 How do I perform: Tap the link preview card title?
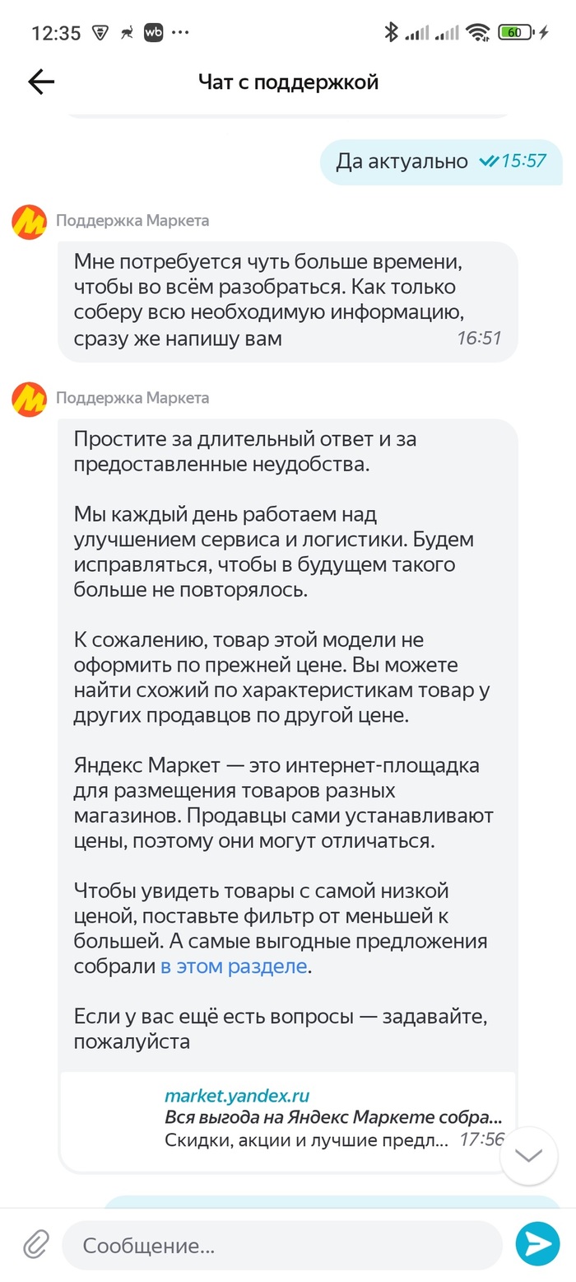click(x=332, y=1118)
